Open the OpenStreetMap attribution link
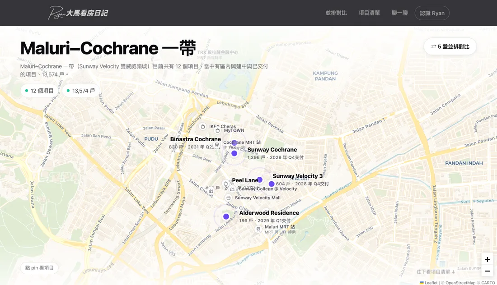Viewport: 497px width, 285px height. click(x=460, y=283)
